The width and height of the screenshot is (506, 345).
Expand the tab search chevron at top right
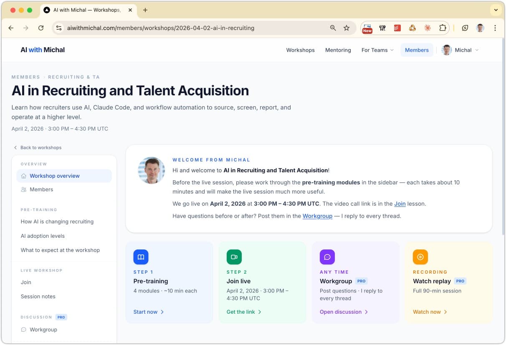tap(496, 10)
